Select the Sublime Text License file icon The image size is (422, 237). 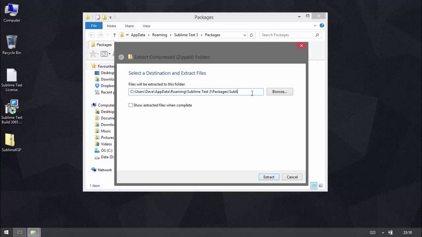point(12,80)
